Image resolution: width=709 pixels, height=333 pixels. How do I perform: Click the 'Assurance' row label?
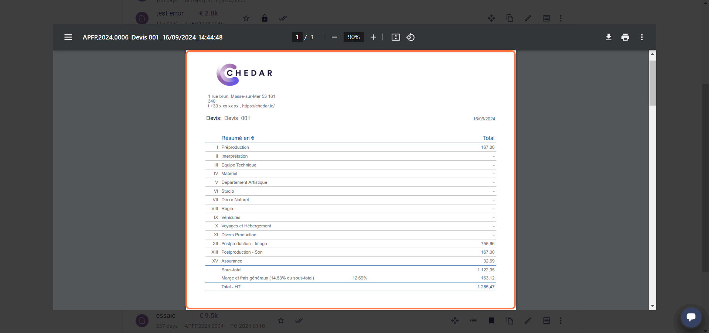click(232, 261)
